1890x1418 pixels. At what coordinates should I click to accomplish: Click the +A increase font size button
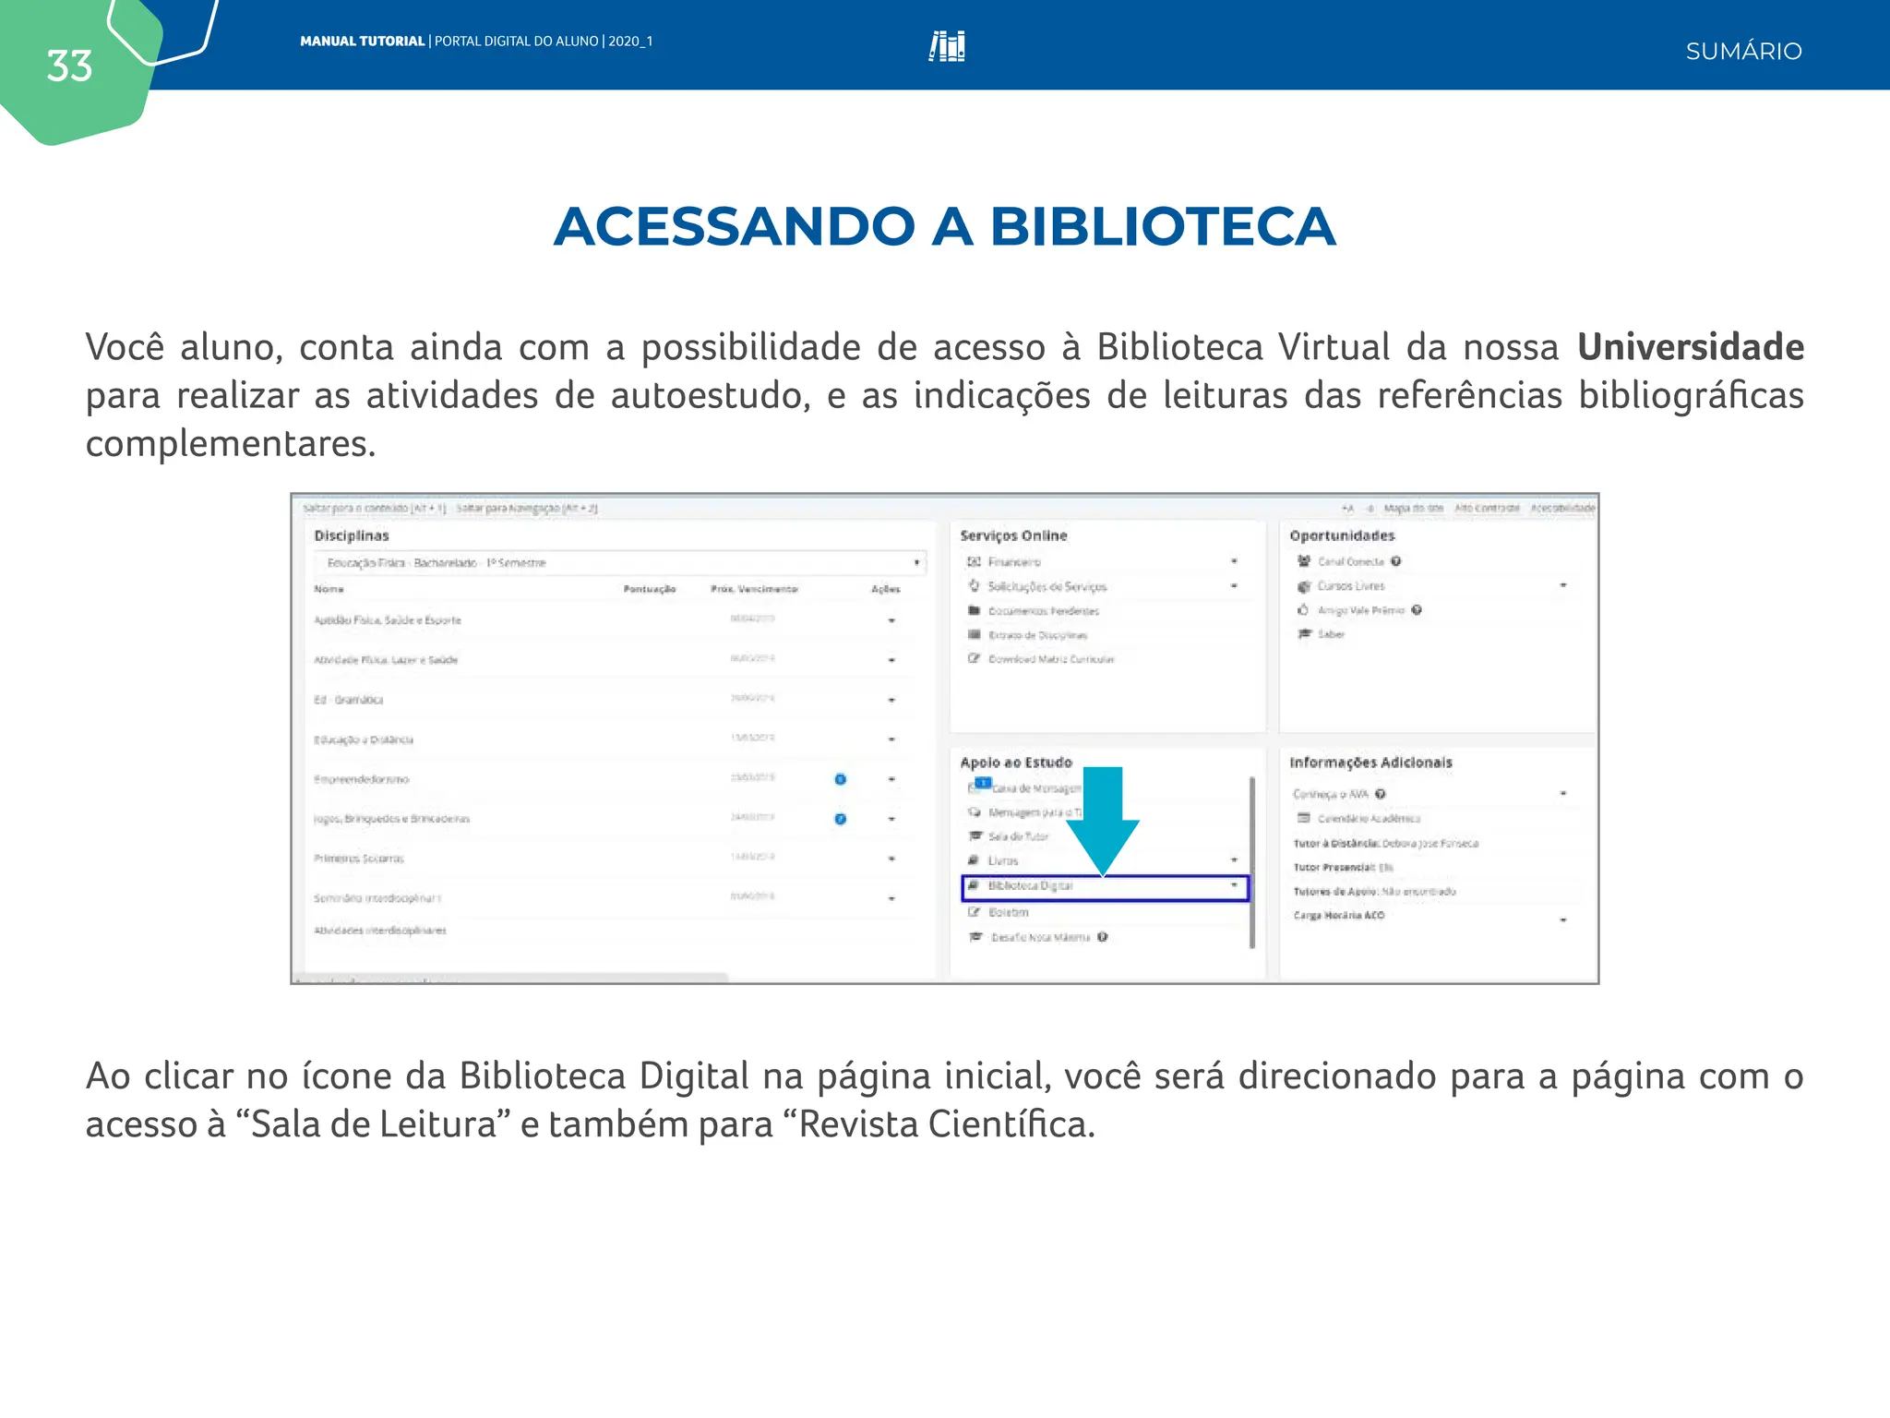coord(1347,508)
